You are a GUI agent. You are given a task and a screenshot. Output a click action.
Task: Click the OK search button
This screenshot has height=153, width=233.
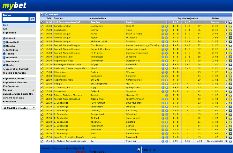pos(32,19)
